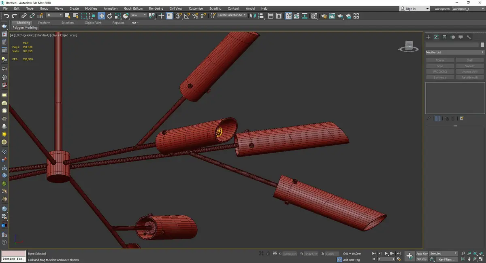Screen dimensions: 486x263
Task: Click the current frame number field
Action: 387,259
